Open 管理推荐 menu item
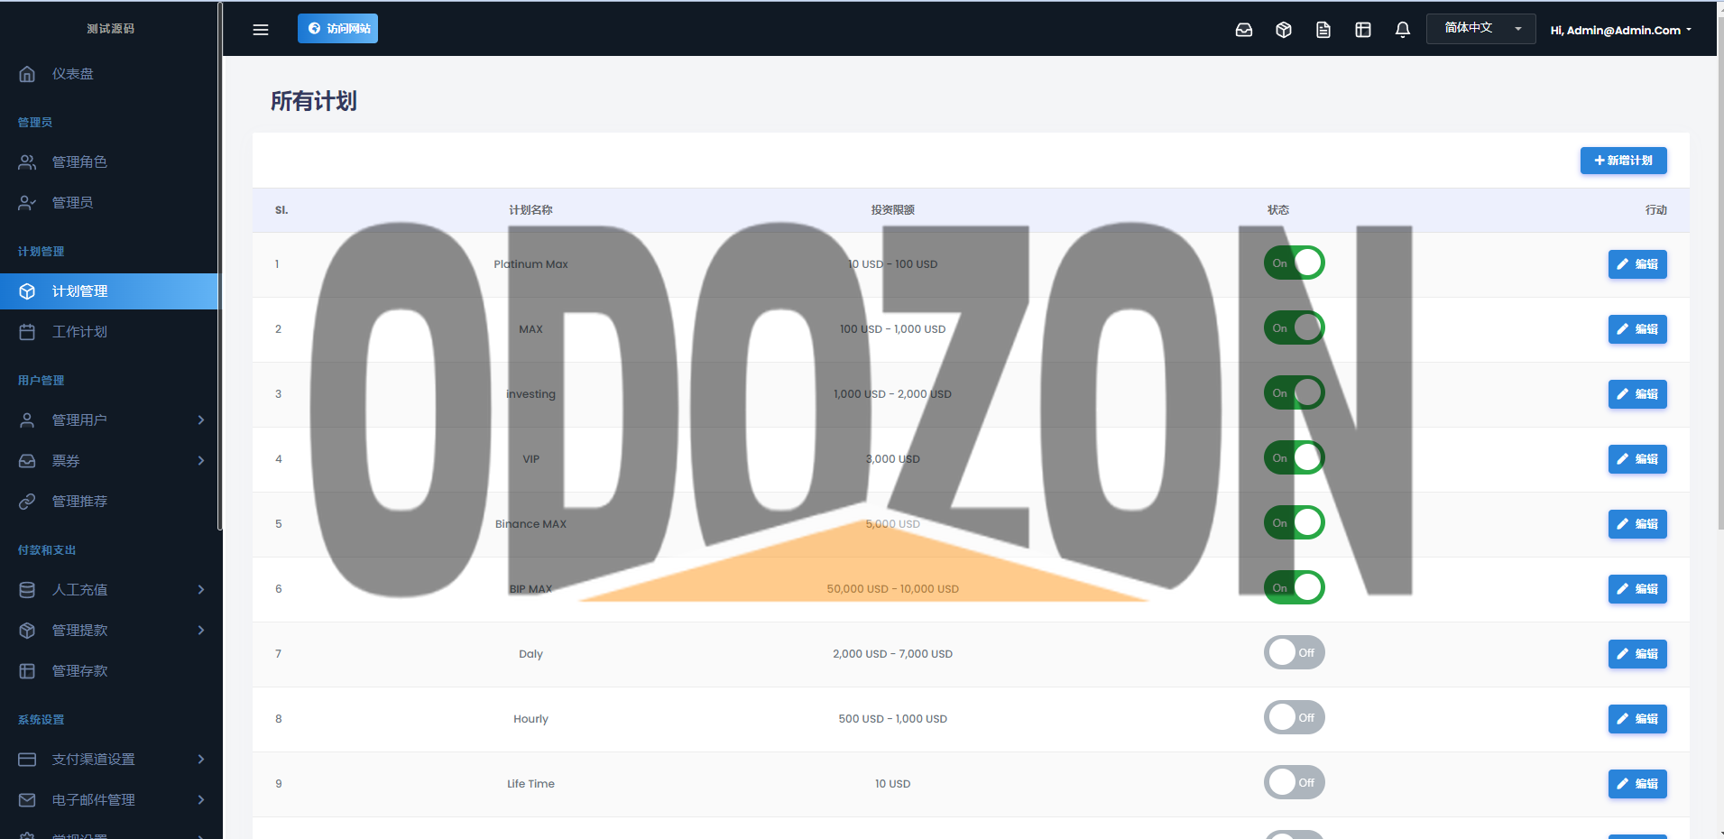The height and width of the screenshot is (839, 1724). [109, 502]
